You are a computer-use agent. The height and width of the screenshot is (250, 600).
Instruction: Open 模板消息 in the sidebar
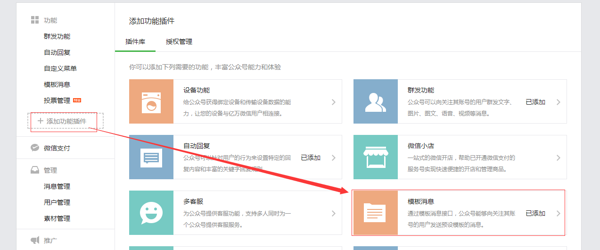[57, 84]
